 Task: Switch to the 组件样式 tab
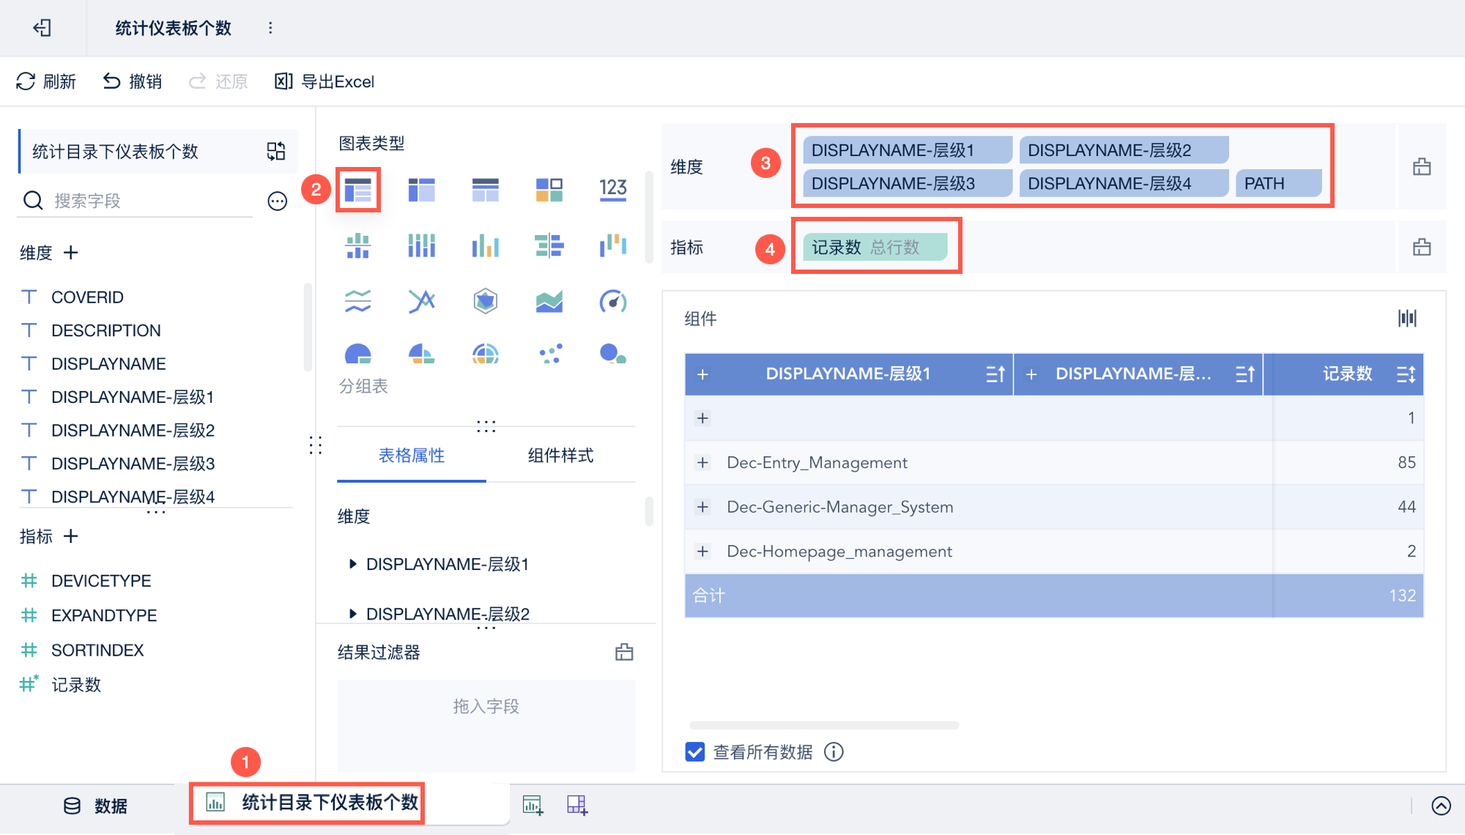[560, 456]
